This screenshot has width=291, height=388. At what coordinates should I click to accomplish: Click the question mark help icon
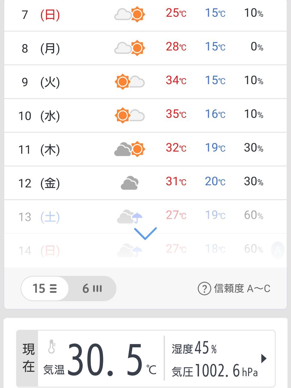204,289
